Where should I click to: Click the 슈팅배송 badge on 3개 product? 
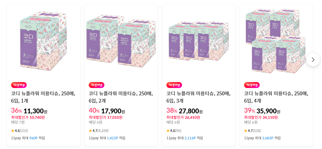click(174, 85)
